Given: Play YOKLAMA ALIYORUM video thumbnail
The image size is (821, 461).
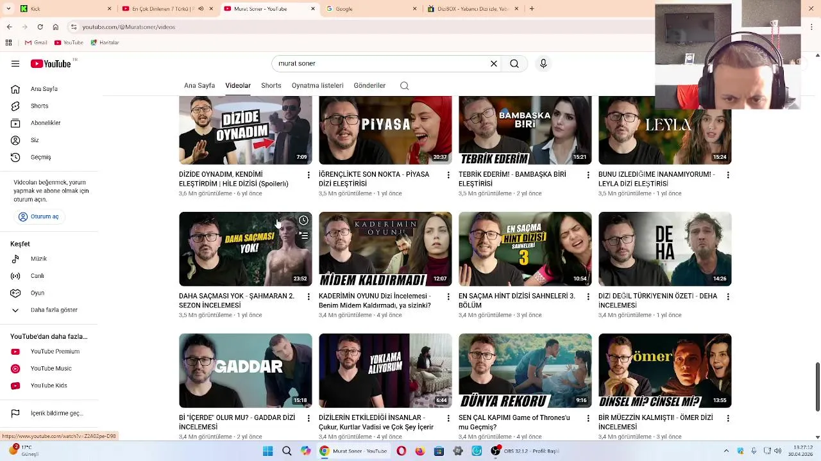Looking at the screenshot, I should [385, 371].
